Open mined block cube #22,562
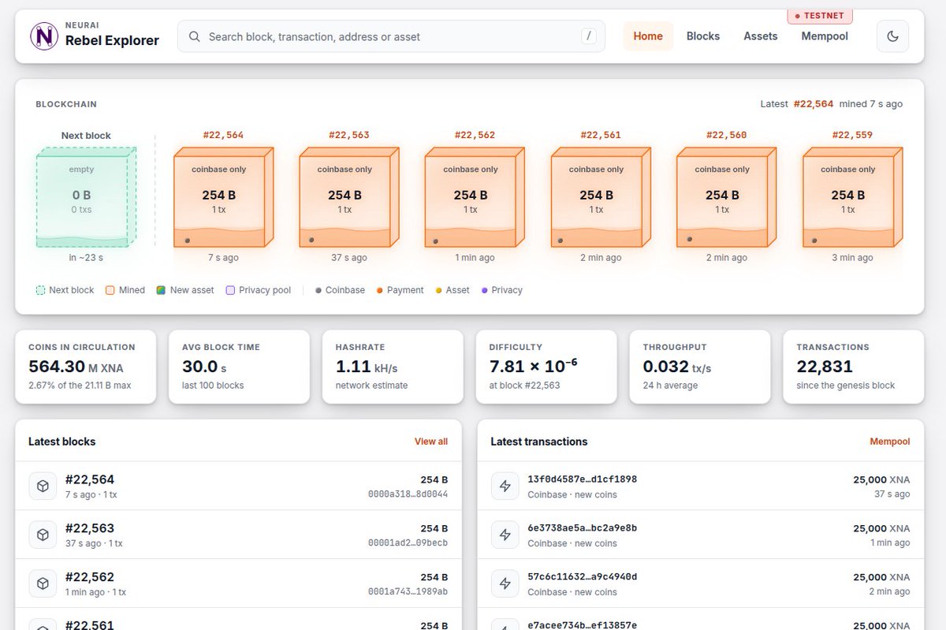This screenshot has width=946, height=630. 475,197
